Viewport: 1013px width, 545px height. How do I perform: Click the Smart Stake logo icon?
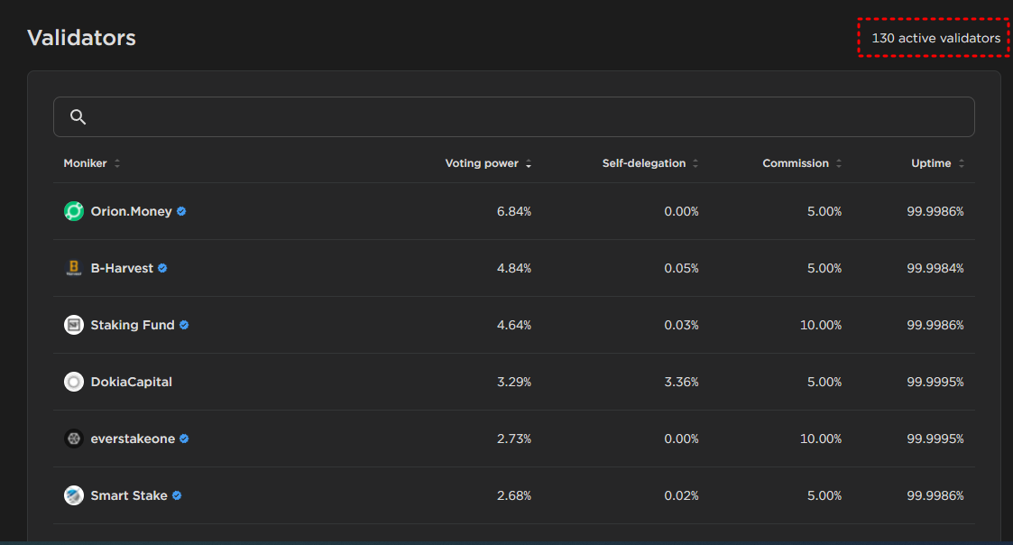point(74,496)
